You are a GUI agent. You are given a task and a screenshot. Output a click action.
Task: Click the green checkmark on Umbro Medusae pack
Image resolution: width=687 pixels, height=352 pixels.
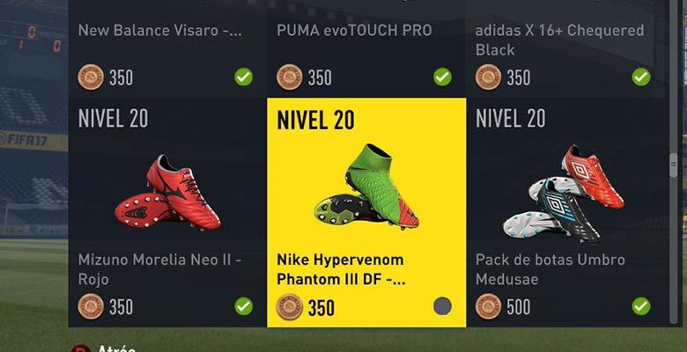641,306
